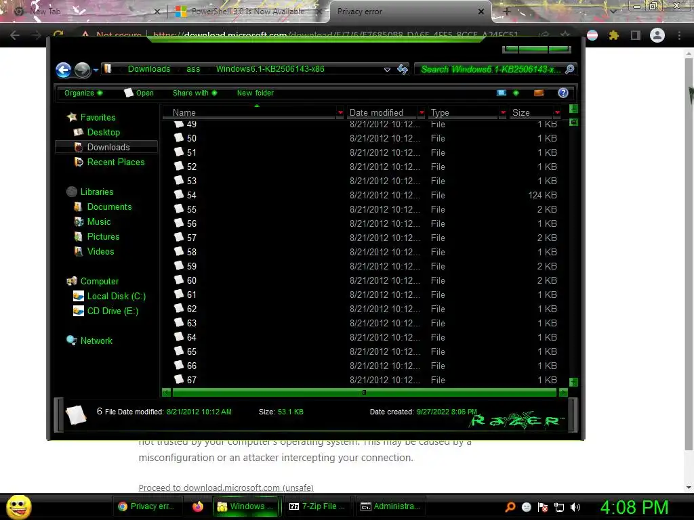
Task: Click the file icon for item 50
Action: [x=179, y=138]
